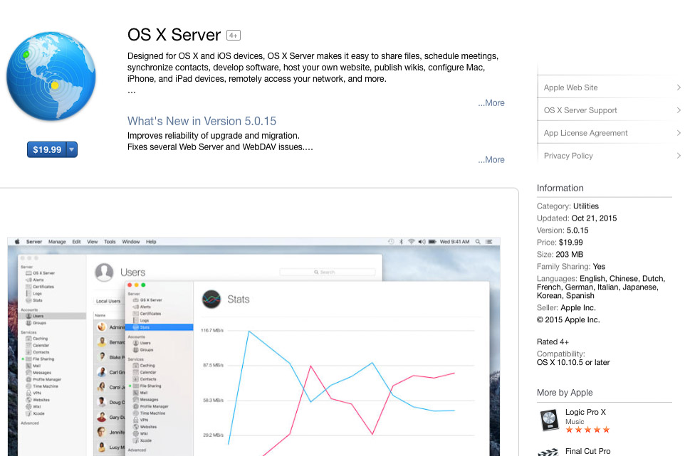685x456 pixels.
Task: Open the Edit menu in screenshot
Action: [x=76, y=242]
